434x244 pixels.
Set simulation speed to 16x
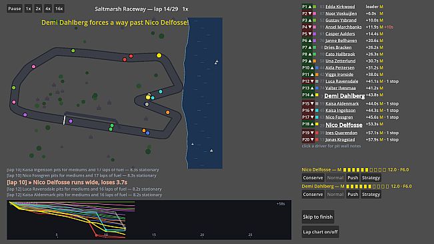(59, 9)
